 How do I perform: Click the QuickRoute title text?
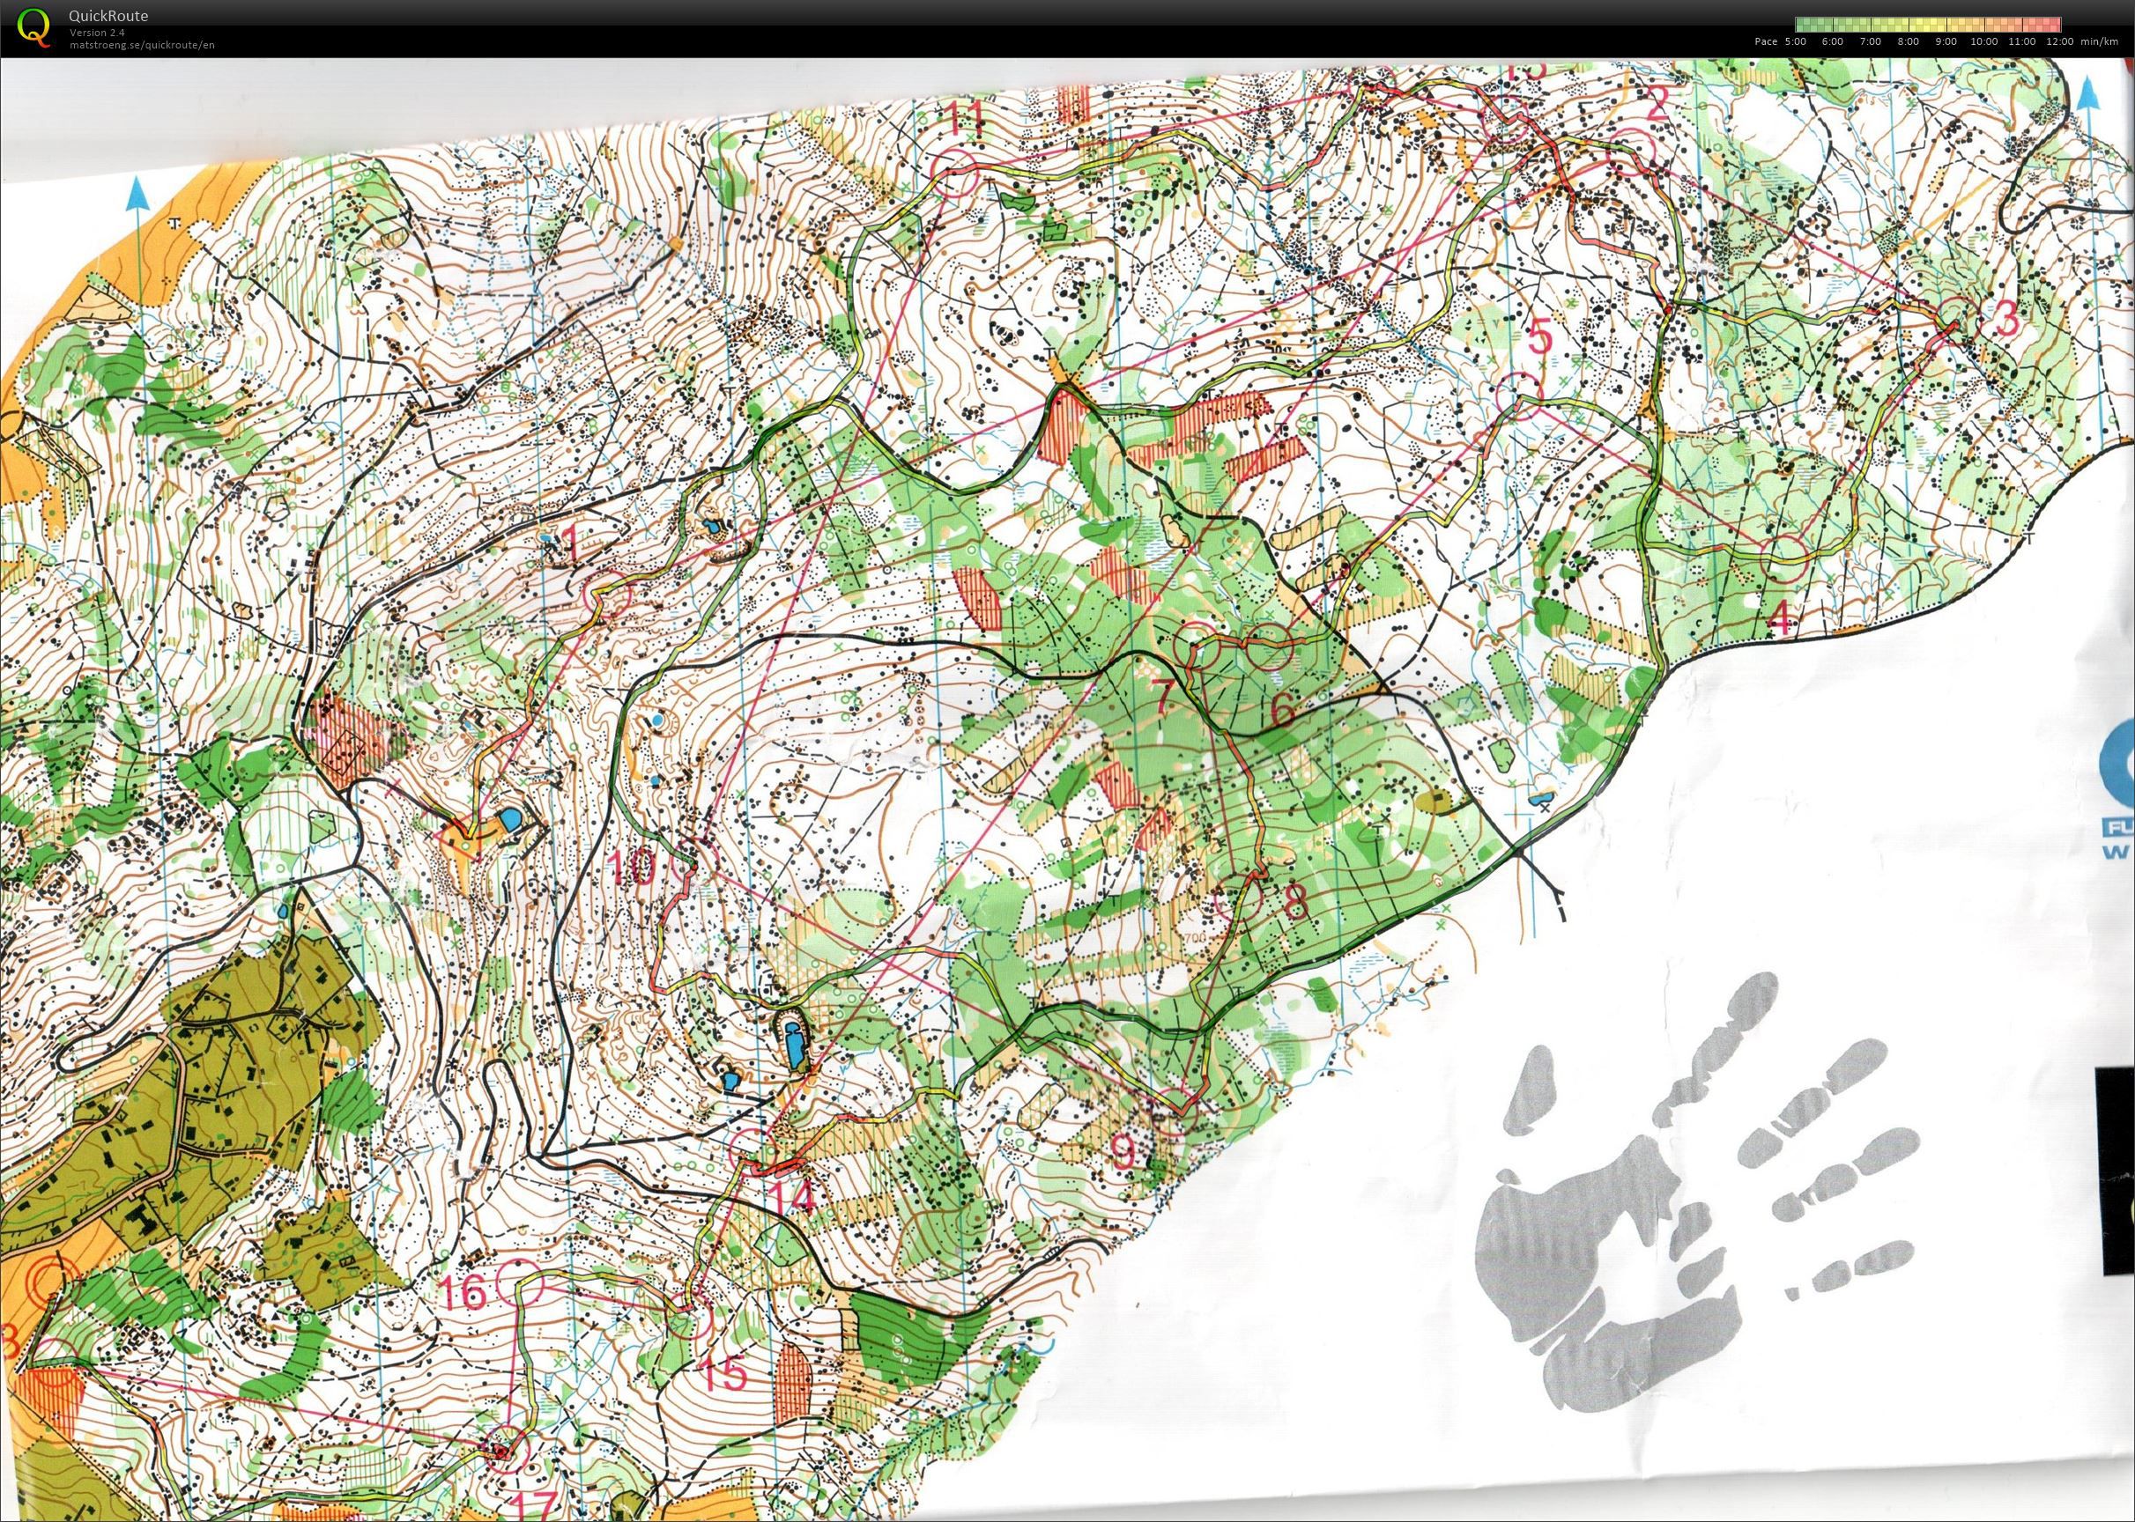(x=107, y=16)
